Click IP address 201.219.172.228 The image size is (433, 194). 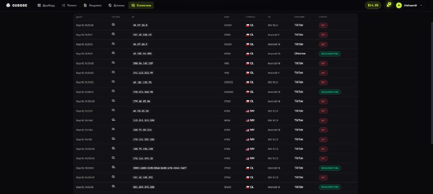tap(143, 187)
